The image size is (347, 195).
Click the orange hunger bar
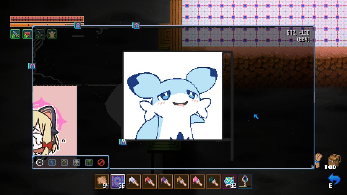tap(47, 25)
